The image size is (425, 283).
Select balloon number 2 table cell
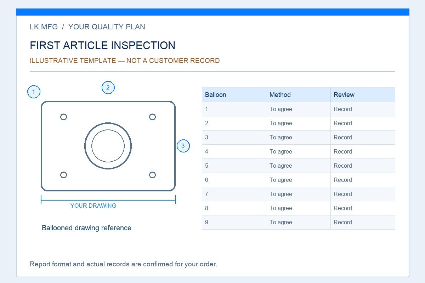[234, 123]
